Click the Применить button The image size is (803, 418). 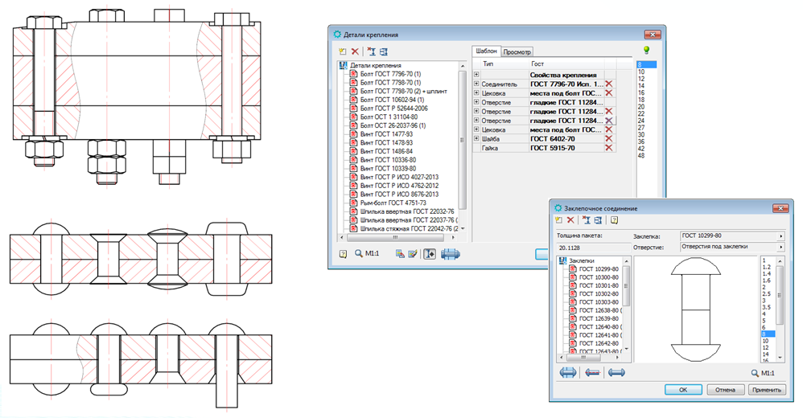click(767, 390)
